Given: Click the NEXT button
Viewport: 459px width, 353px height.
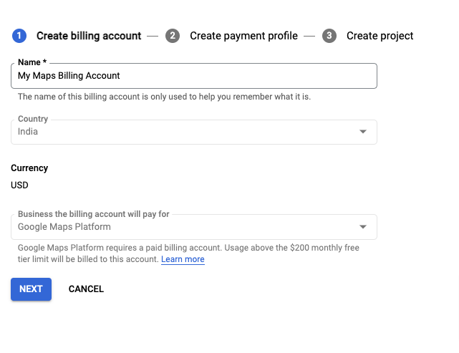Looking at the screenshot, I should click(31, 289).
